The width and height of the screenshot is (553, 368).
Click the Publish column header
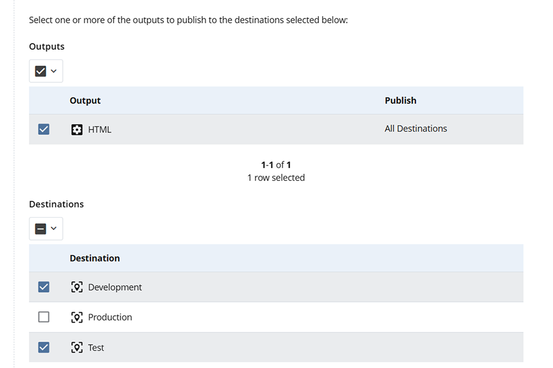(x=401, y=101)
